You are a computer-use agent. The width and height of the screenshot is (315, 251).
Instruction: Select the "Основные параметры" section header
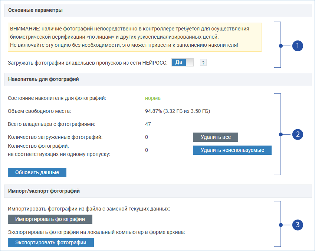35,10
